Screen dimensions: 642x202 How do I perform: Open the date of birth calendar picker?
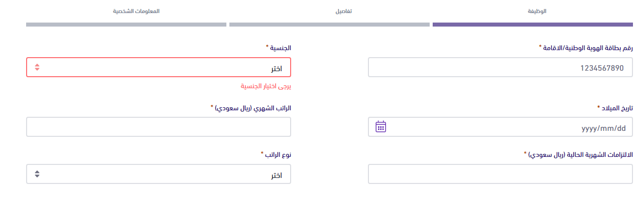(380, 127)
